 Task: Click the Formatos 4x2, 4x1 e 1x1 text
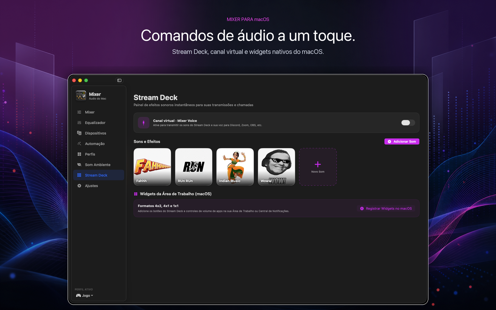click(x=158, y=206)
